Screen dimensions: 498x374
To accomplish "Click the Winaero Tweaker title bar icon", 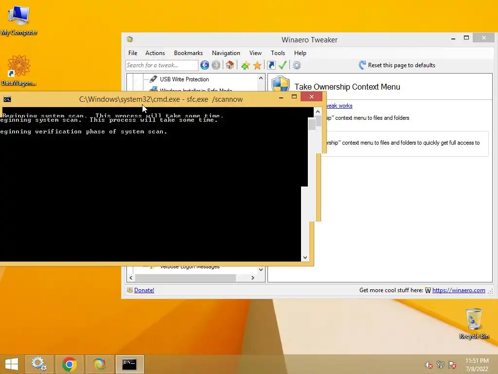I will click(129, 39).
